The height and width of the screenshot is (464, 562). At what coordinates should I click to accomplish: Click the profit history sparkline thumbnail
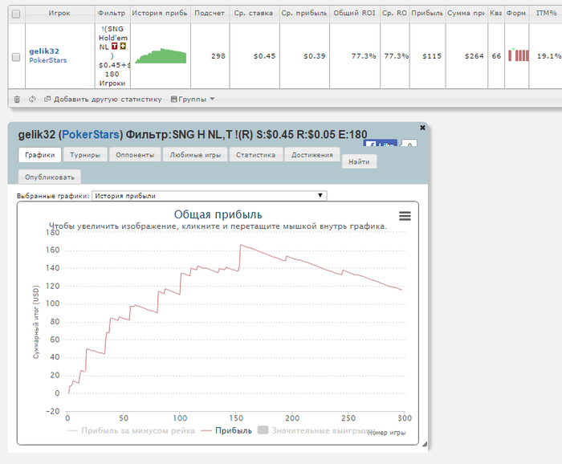(161, 56)
